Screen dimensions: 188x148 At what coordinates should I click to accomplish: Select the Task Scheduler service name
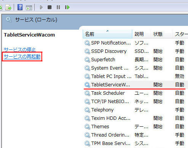point(108,93)
